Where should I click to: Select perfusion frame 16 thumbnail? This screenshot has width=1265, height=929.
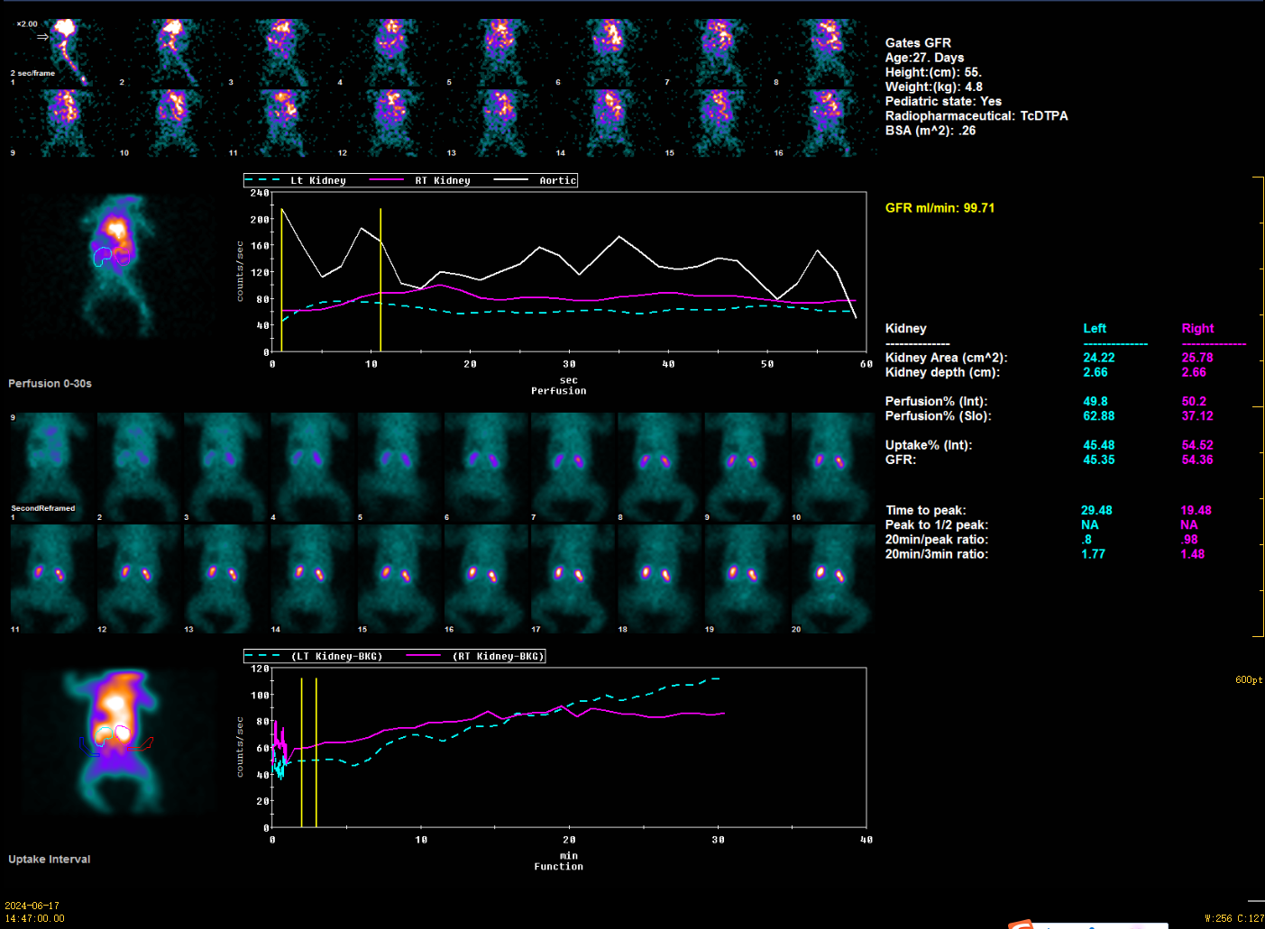[x=826, y=123]
